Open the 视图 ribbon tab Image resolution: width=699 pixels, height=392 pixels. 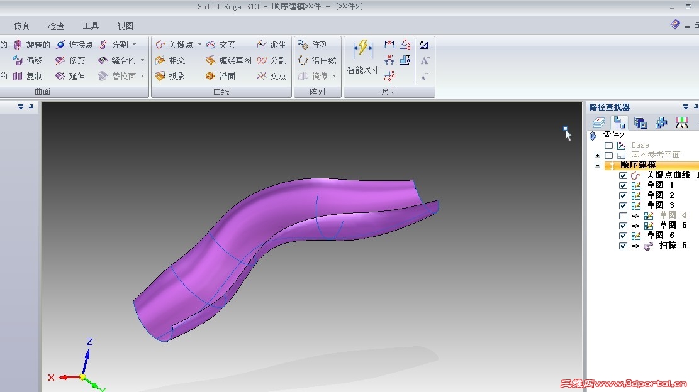coord(125,26)
